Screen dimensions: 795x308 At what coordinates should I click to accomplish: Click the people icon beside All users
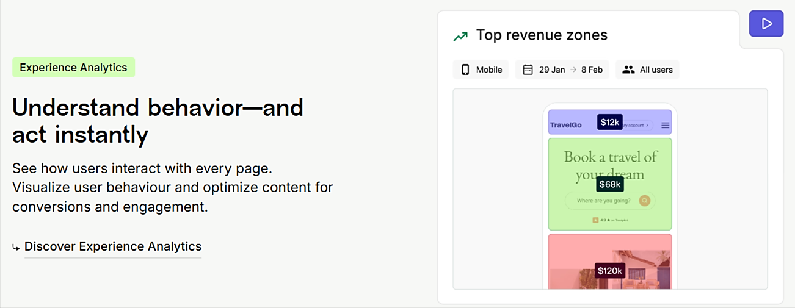pos(628,70)
